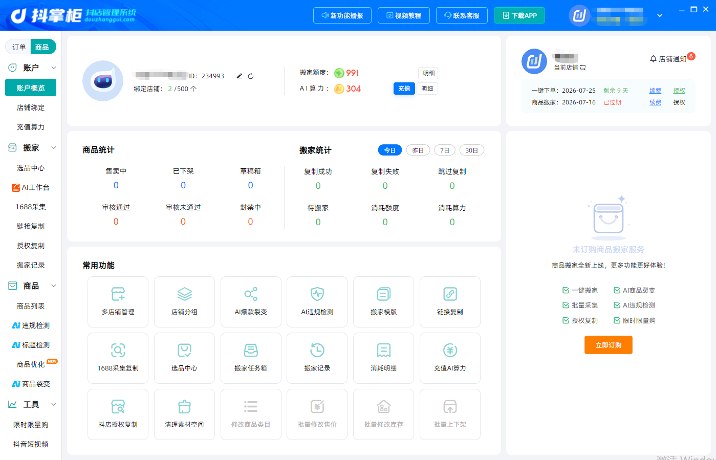Open 商品列表 in the sidebar
The width and height of the screenshot is (716, 460).
coord(31,306)
